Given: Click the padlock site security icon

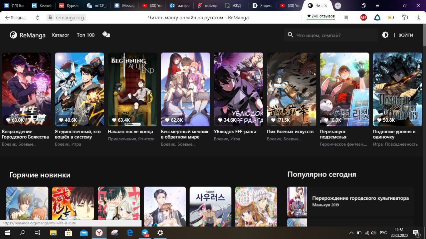Looking at the screenshot, I should 50,18.
